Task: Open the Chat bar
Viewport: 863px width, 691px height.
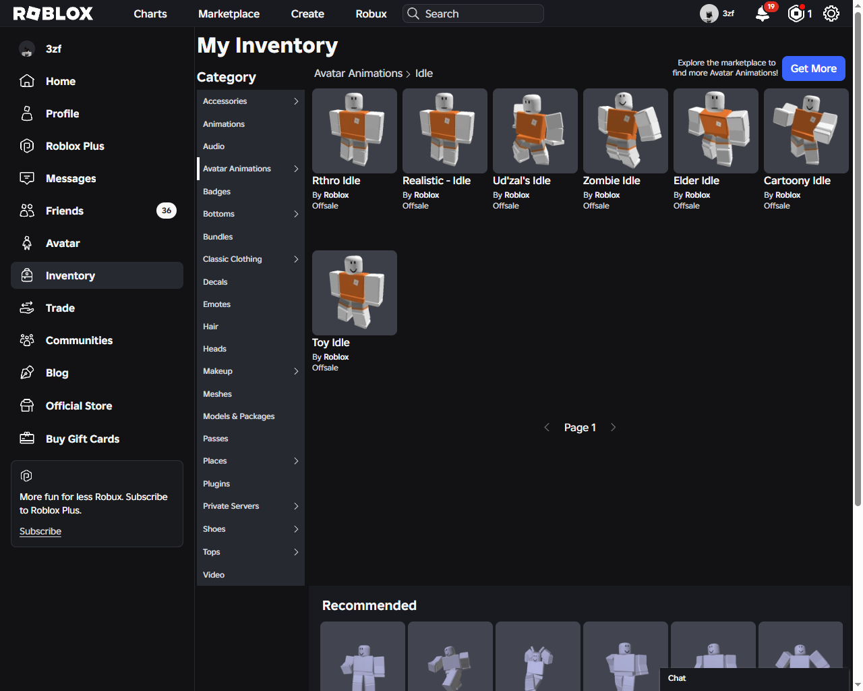Action: (x=754, y=679)
